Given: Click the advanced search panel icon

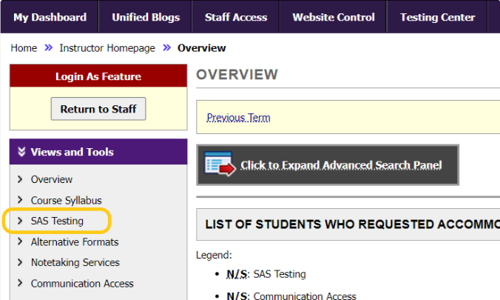Looking at the screenshot, I should [220, 164].
